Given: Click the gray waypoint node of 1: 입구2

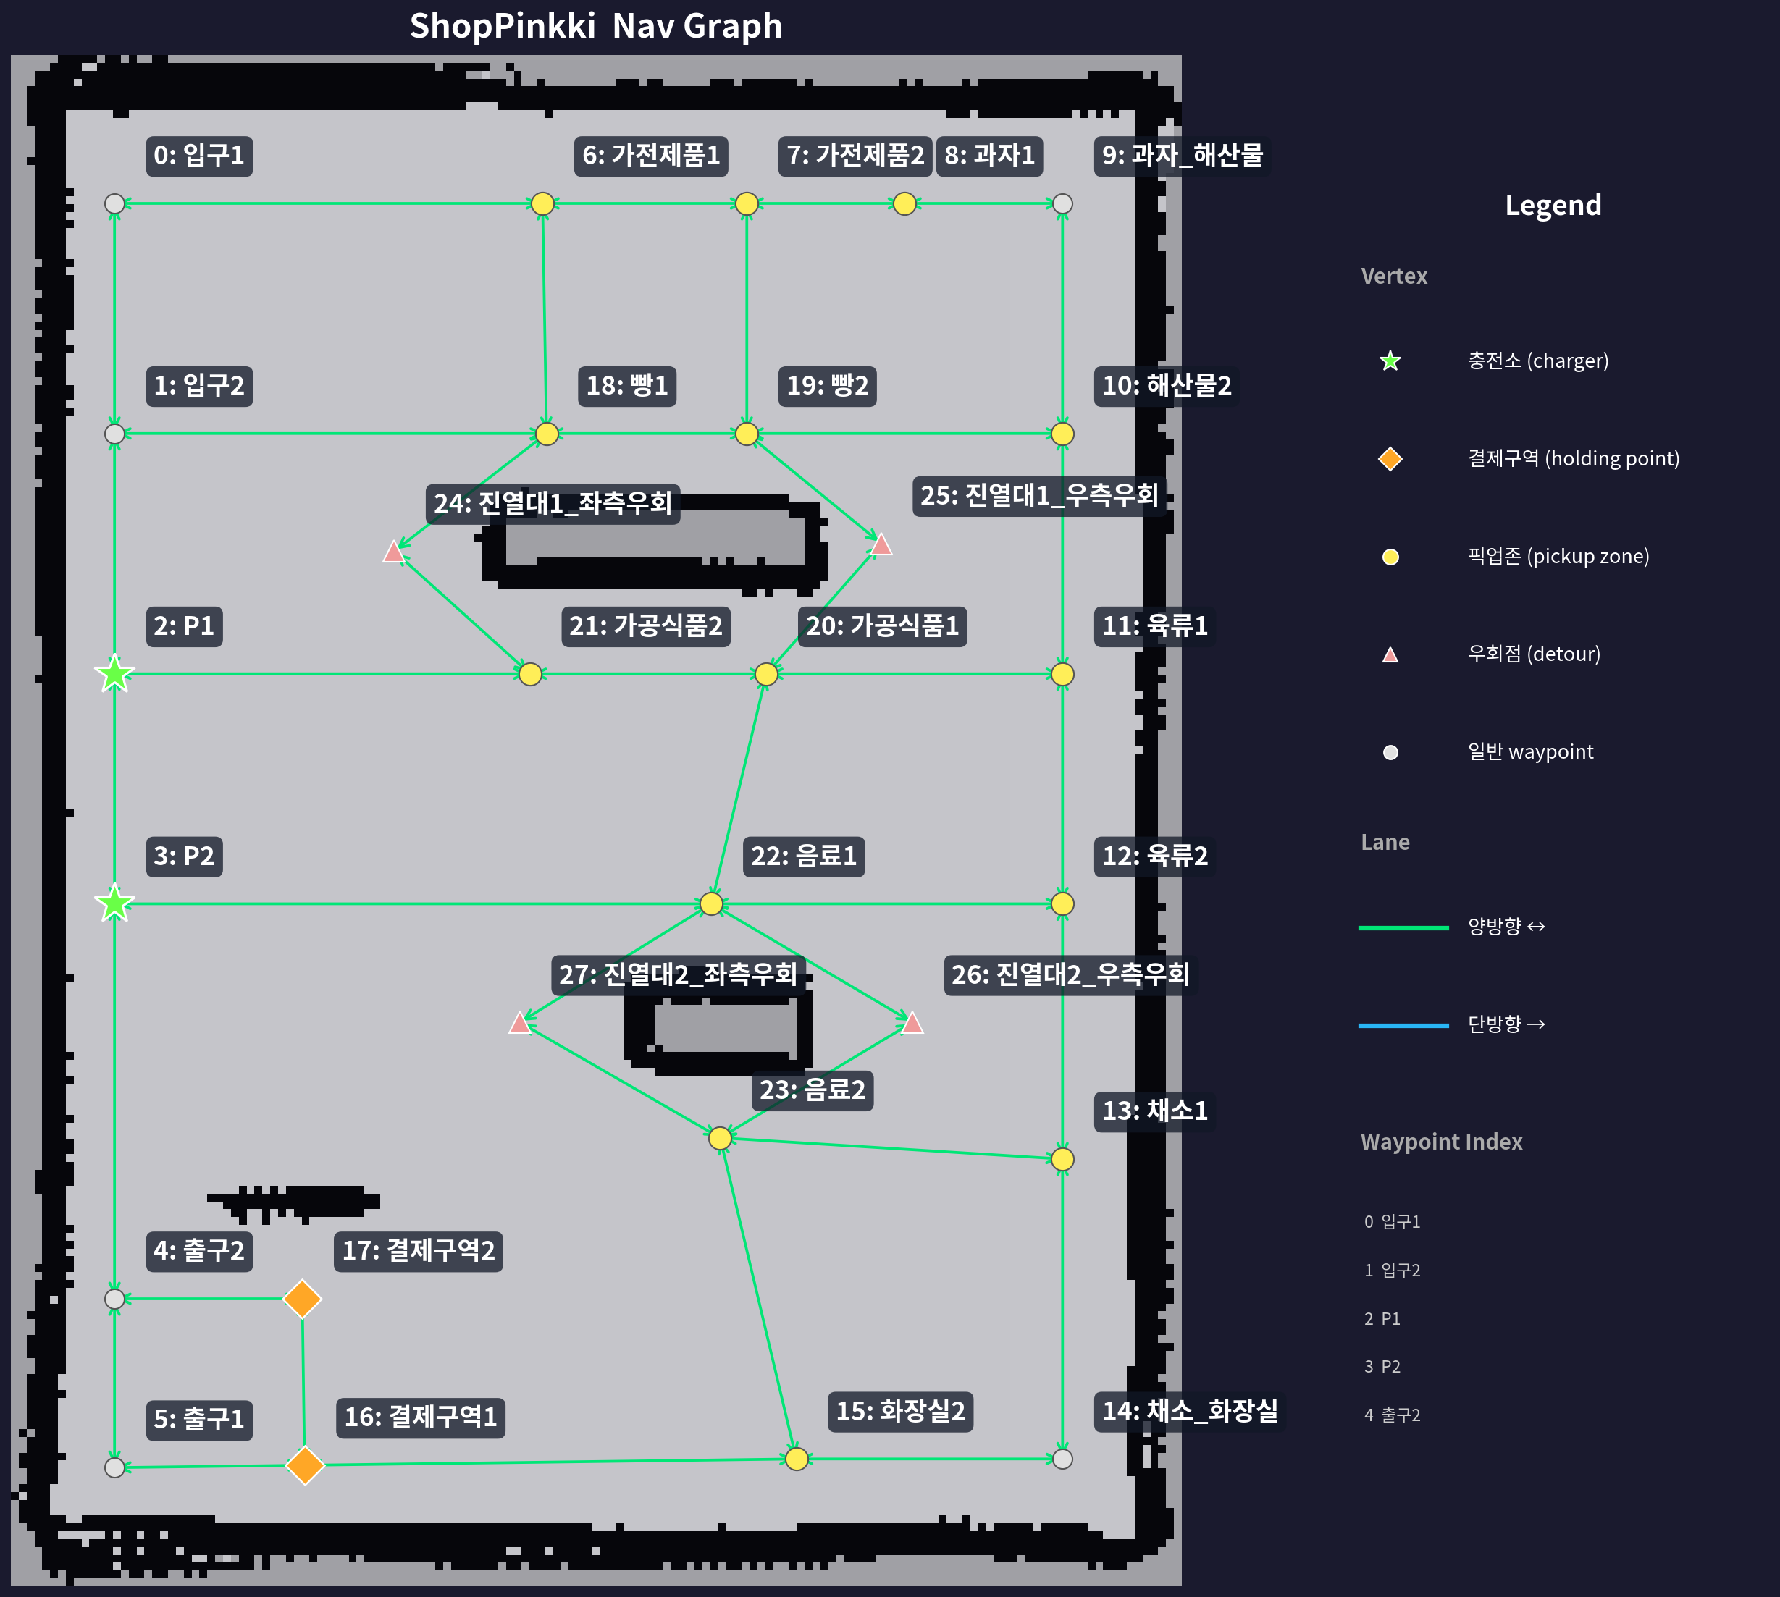Looking at the screenshot, I should click(x=115, y=434).
